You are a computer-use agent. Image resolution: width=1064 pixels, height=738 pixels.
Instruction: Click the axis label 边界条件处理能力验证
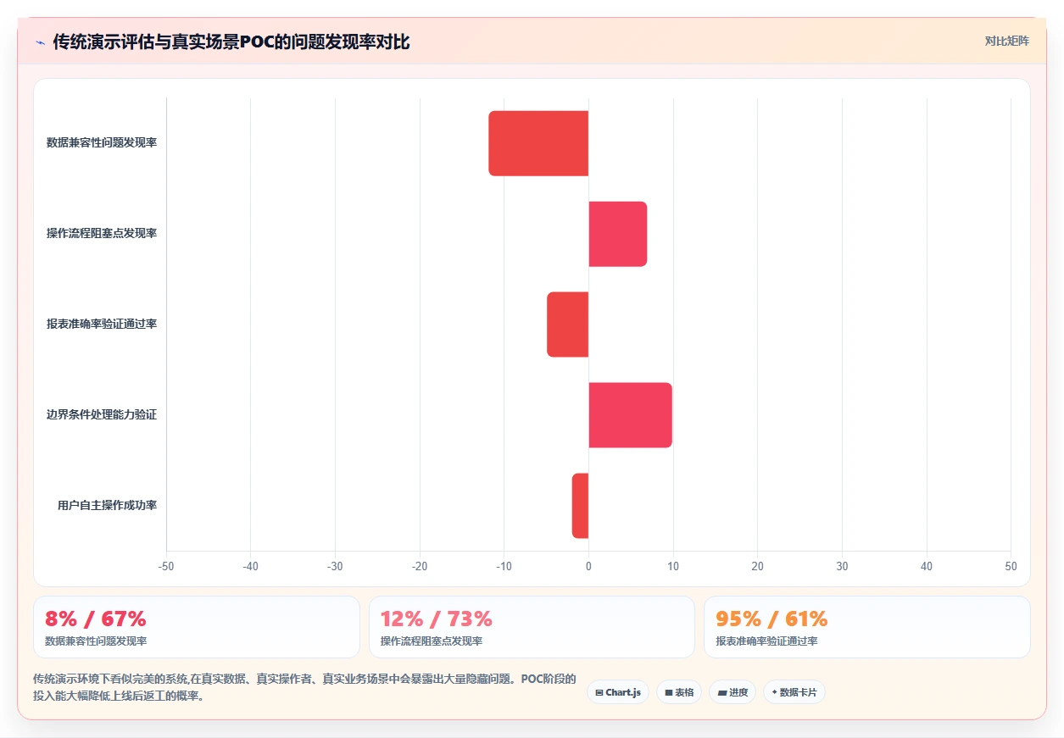click(x=102, y=414)
